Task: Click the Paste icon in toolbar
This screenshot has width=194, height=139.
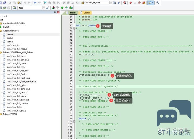Action: tap(19, 3)
